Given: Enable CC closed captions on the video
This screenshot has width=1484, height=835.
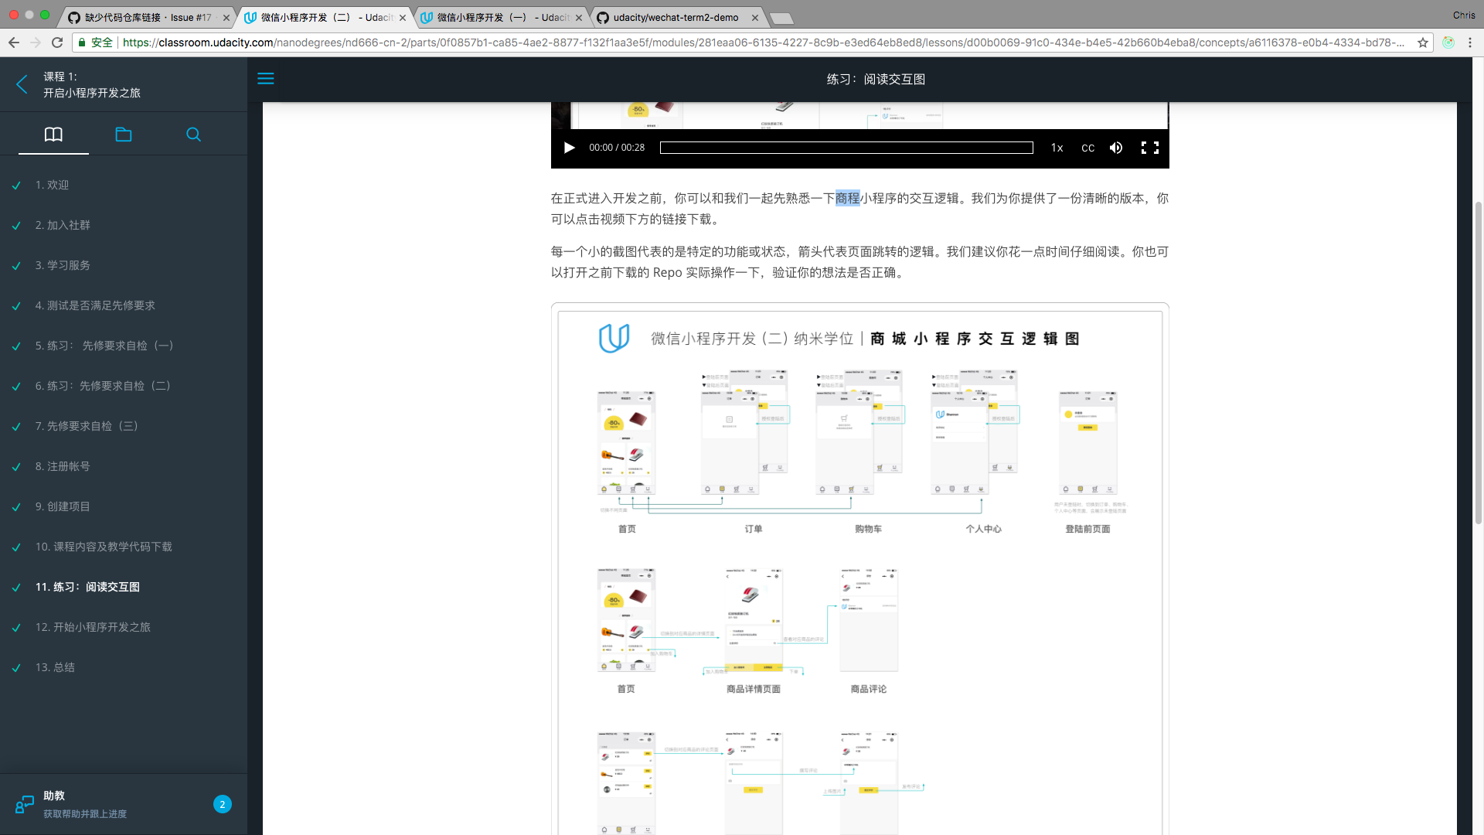Looking at the screenshot, I should point(1088,148).
